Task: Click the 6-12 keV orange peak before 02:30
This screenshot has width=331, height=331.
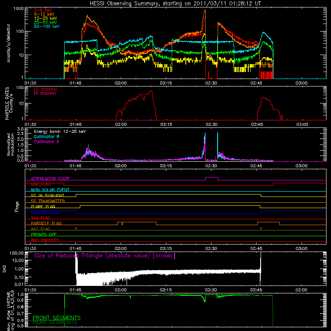Action: [205, 11]
